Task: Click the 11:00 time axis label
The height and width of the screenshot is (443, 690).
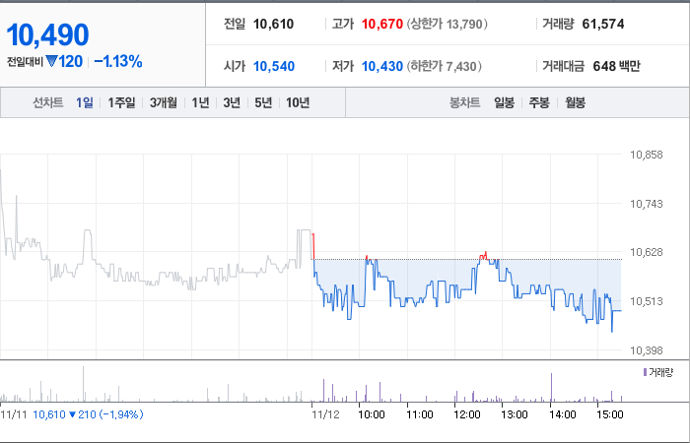Action: (419, 414)
